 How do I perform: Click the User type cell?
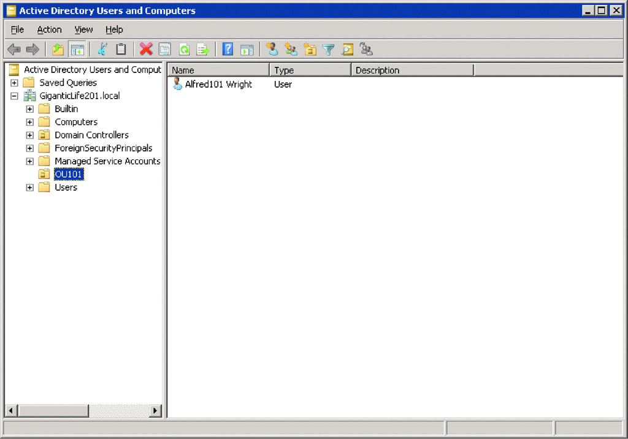pos(283,85)
